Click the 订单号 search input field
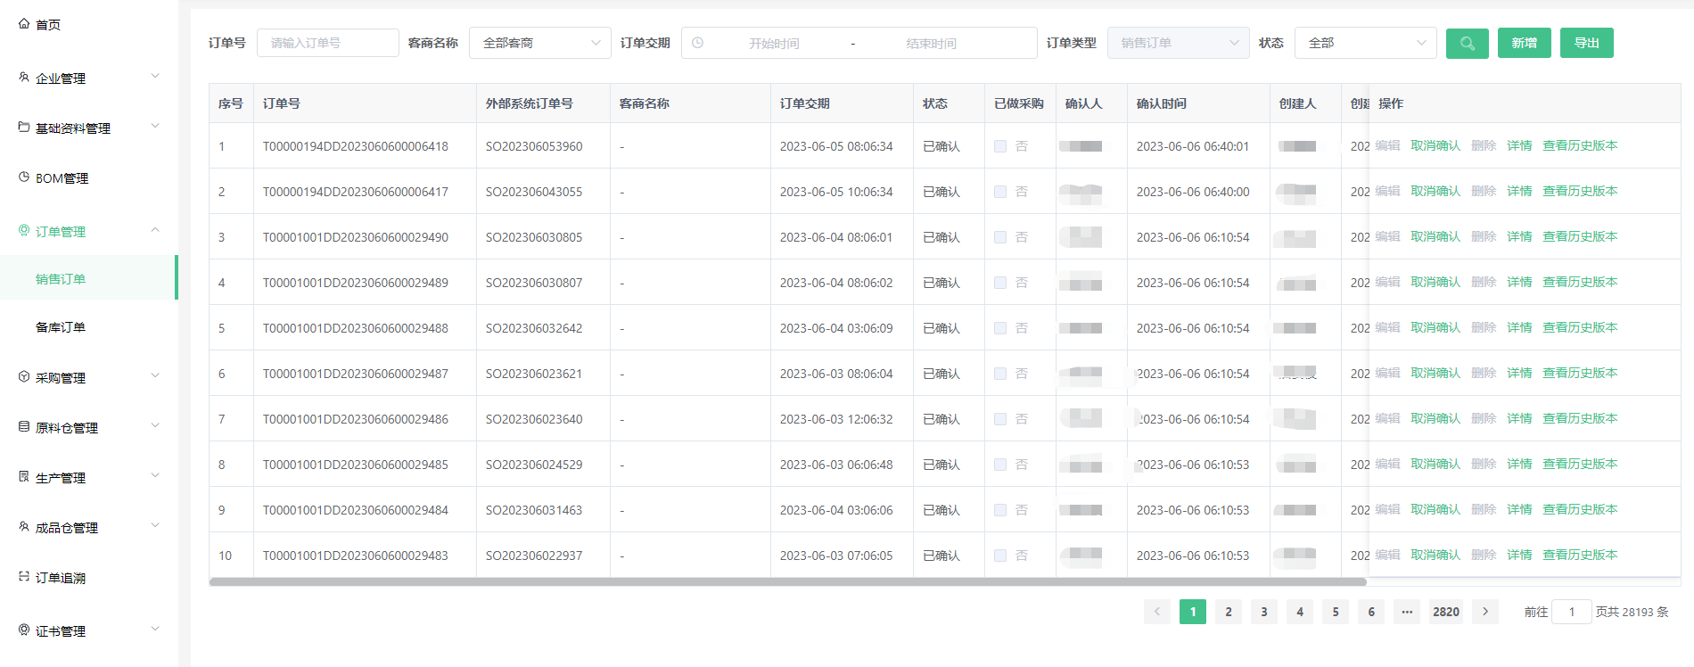The height and width of the screenshot is (667, 1694). (x=327, y=43)
